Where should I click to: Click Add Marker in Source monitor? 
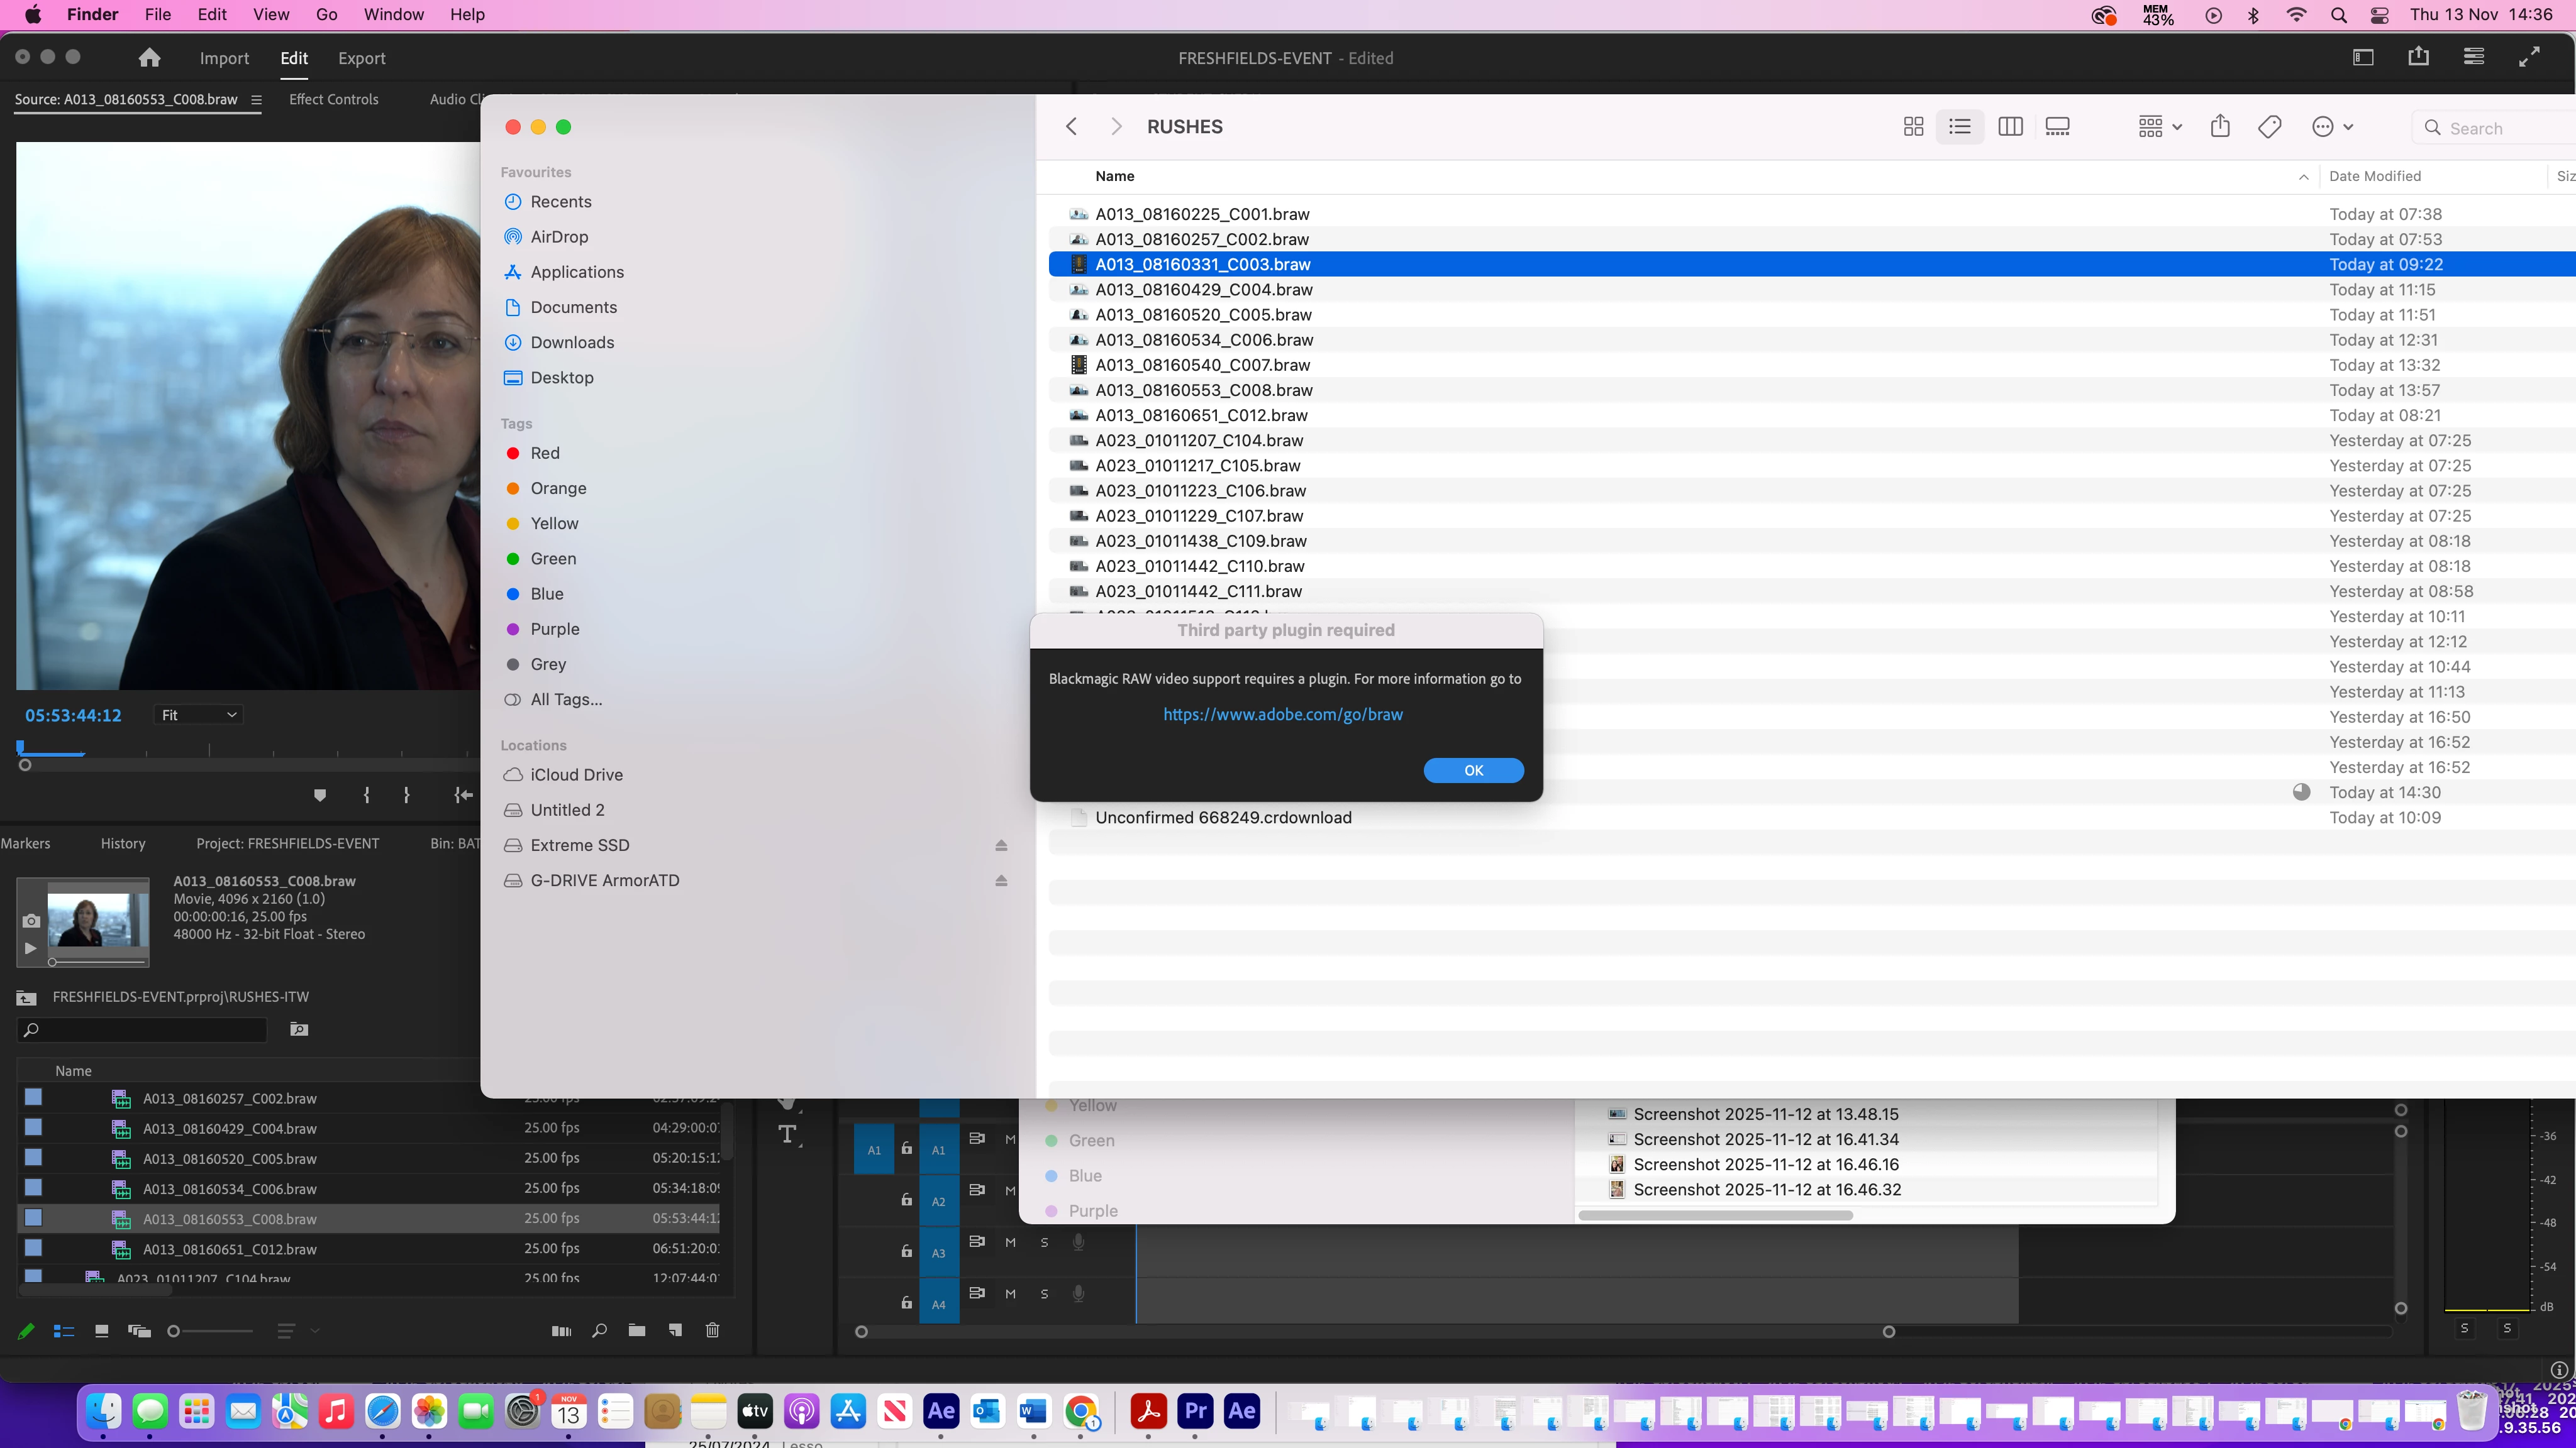tap(320, 796)
